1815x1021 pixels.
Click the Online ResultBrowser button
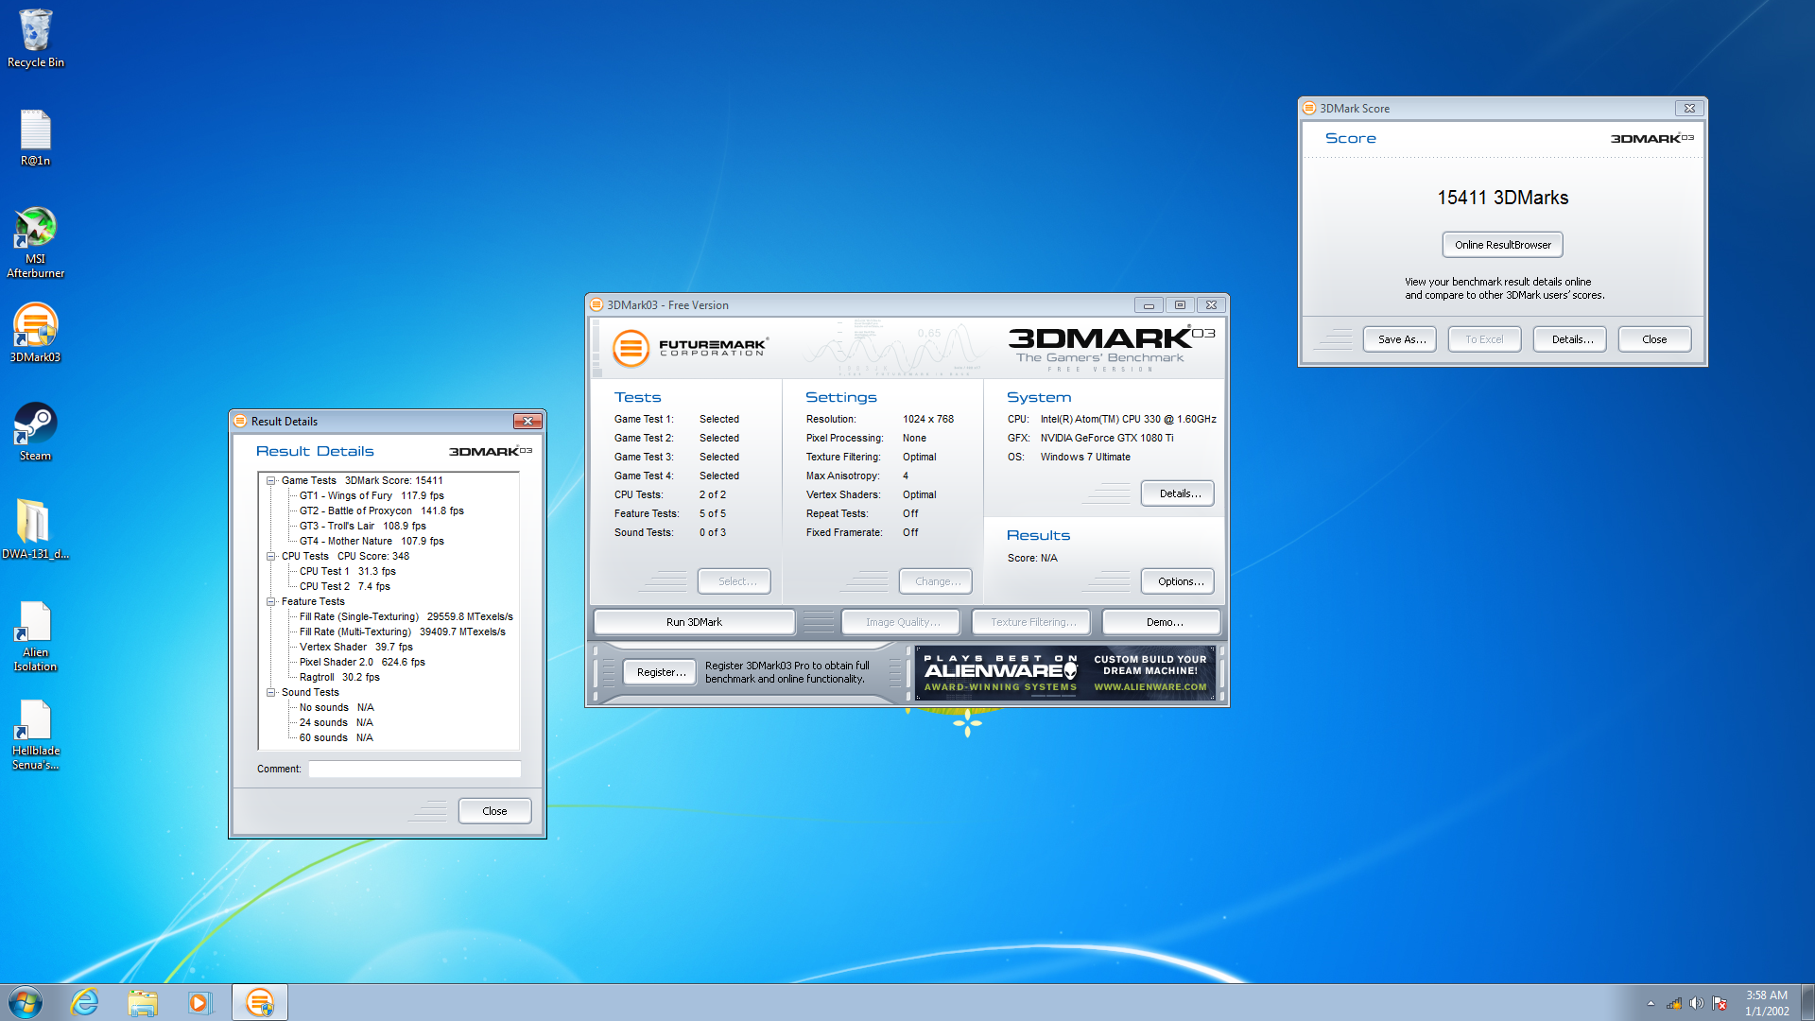pyautogui.click(x=1502, y=245)
